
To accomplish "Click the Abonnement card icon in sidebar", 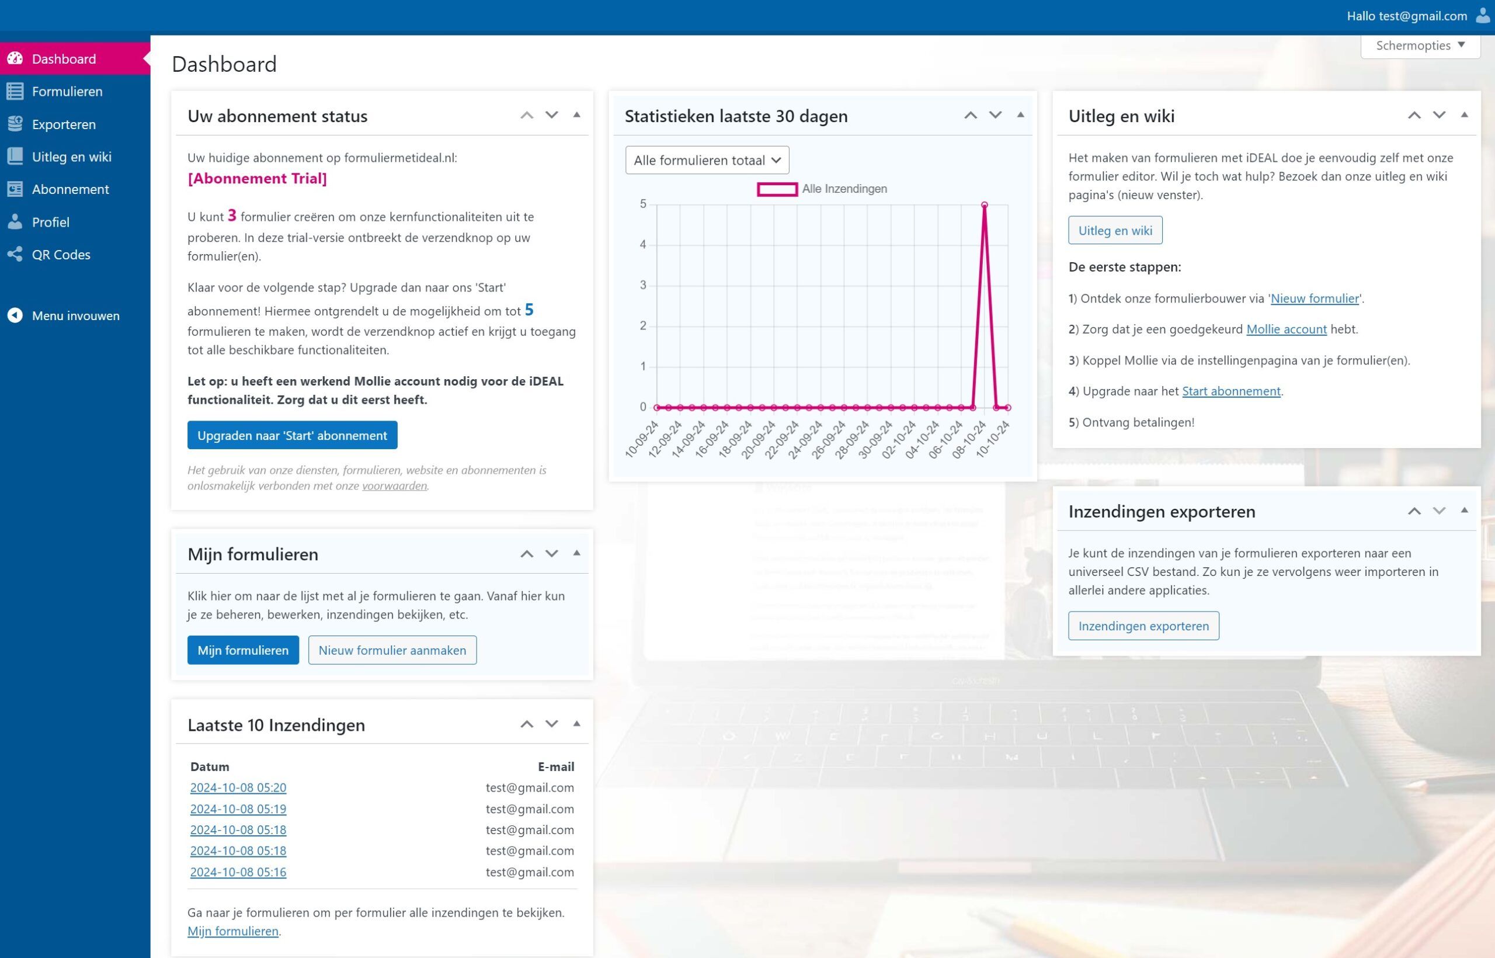I will point(15,189).
